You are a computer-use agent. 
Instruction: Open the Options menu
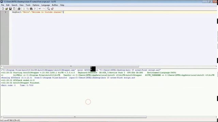36,5
